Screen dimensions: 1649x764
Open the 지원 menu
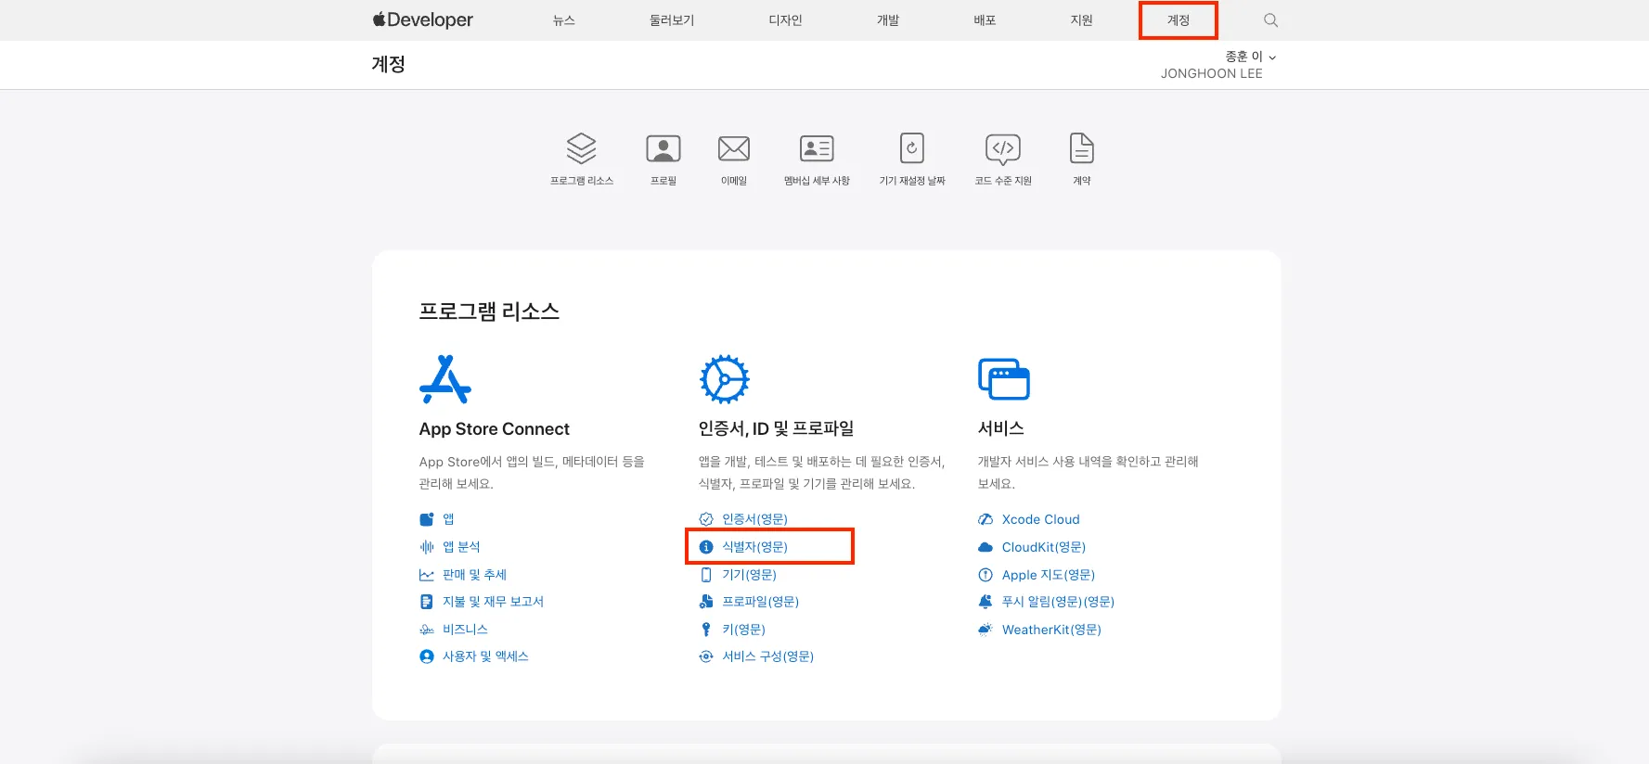click(x=1081, y=20)
